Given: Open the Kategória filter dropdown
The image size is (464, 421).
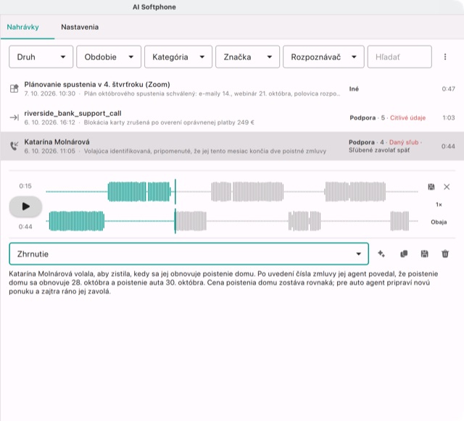Looking at the screenshot, I should (178, 57).
